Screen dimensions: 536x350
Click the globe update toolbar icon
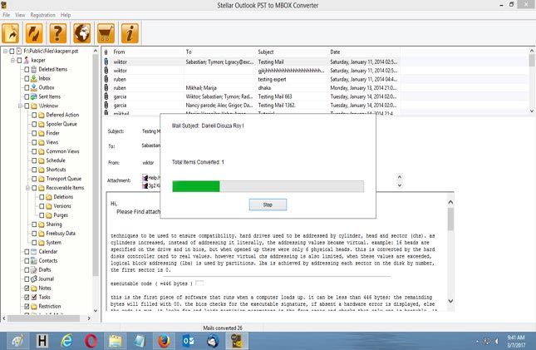pyautogui.click(x=82, y=33)
